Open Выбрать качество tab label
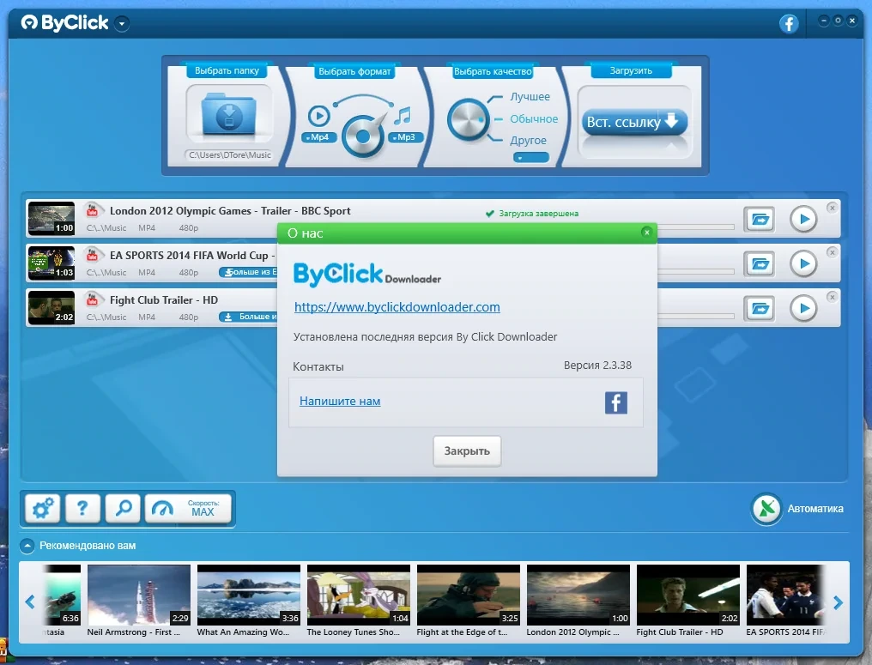The height and width of the screenshot is (665, 872). tap(493, 71)
